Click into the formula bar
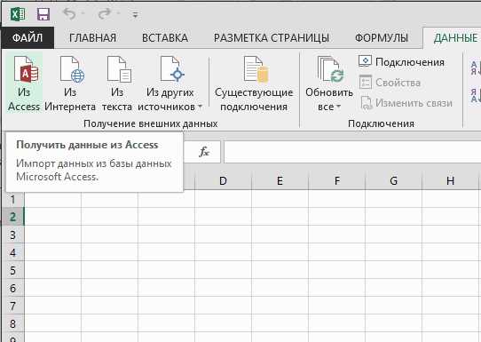Screen dimensions: 481x342 coord(352,152)
